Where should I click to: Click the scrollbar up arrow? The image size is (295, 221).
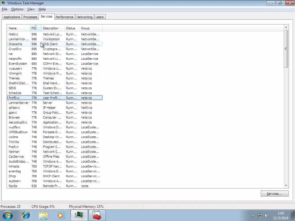click(x=286, y=27)
